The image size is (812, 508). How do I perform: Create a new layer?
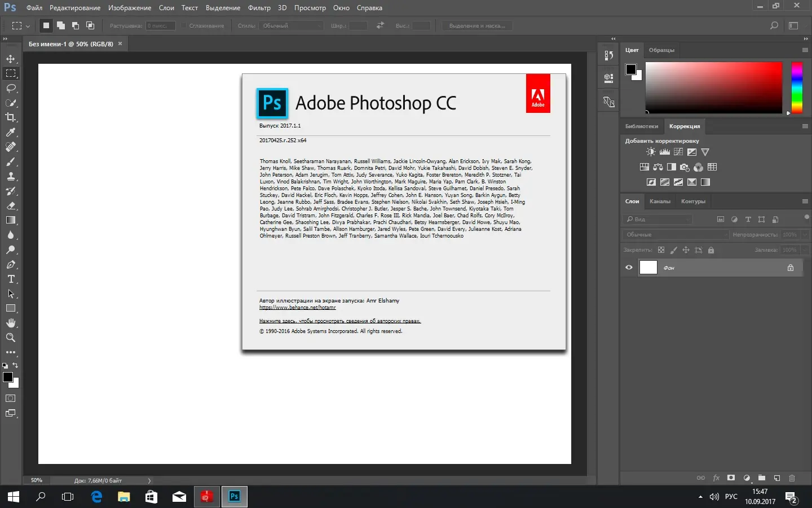(777, 478)
